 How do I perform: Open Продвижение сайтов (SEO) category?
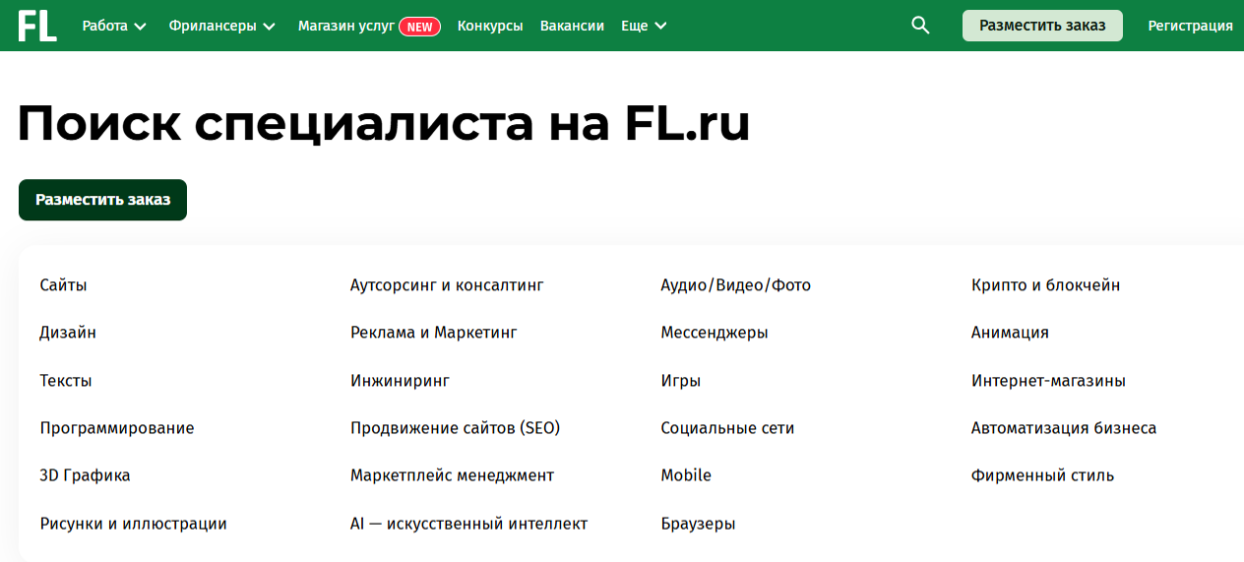(455, 428)
